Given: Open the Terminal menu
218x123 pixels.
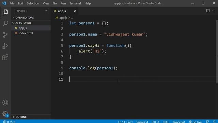Looking at the screenshot, I should (75, 3).
